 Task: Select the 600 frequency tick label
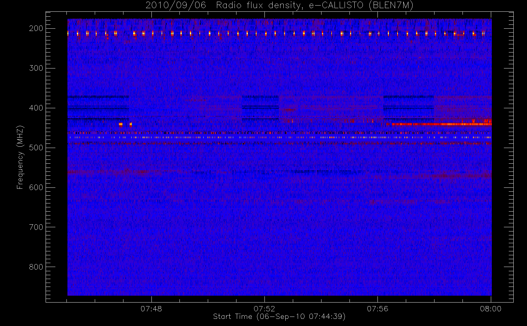(36, 187)
